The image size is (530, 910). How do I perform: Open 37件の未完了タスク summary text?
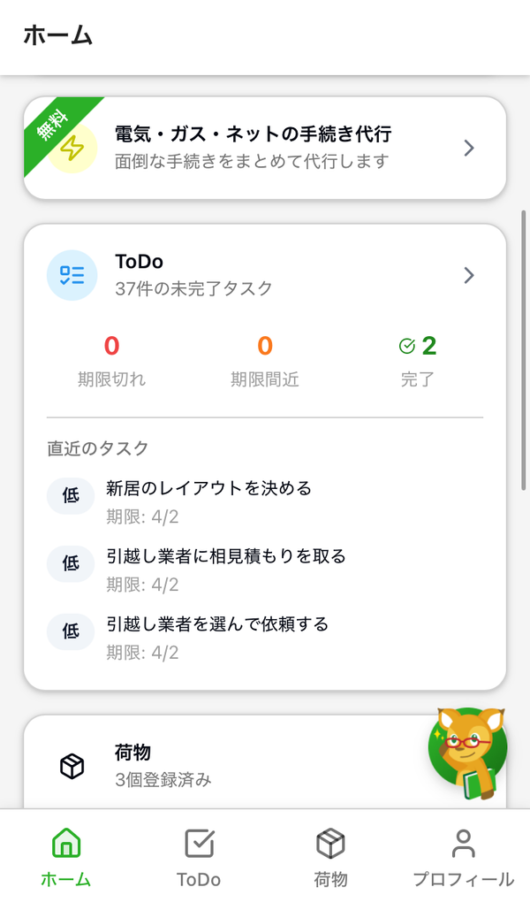point(193,288)
